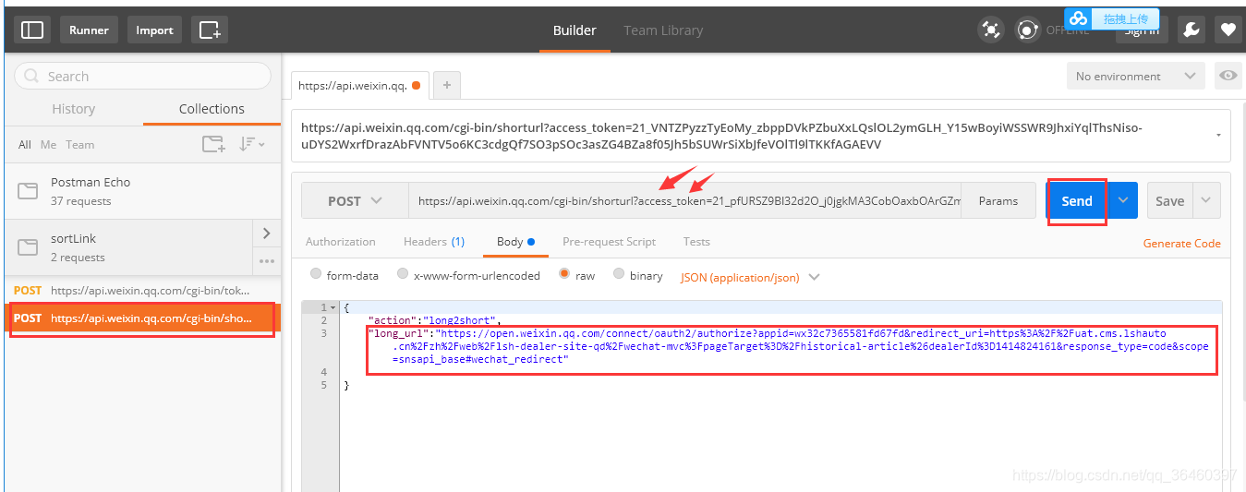Click the request URL input field
The height and width of the screenshot is (492, 1246).
click(684, 200)
